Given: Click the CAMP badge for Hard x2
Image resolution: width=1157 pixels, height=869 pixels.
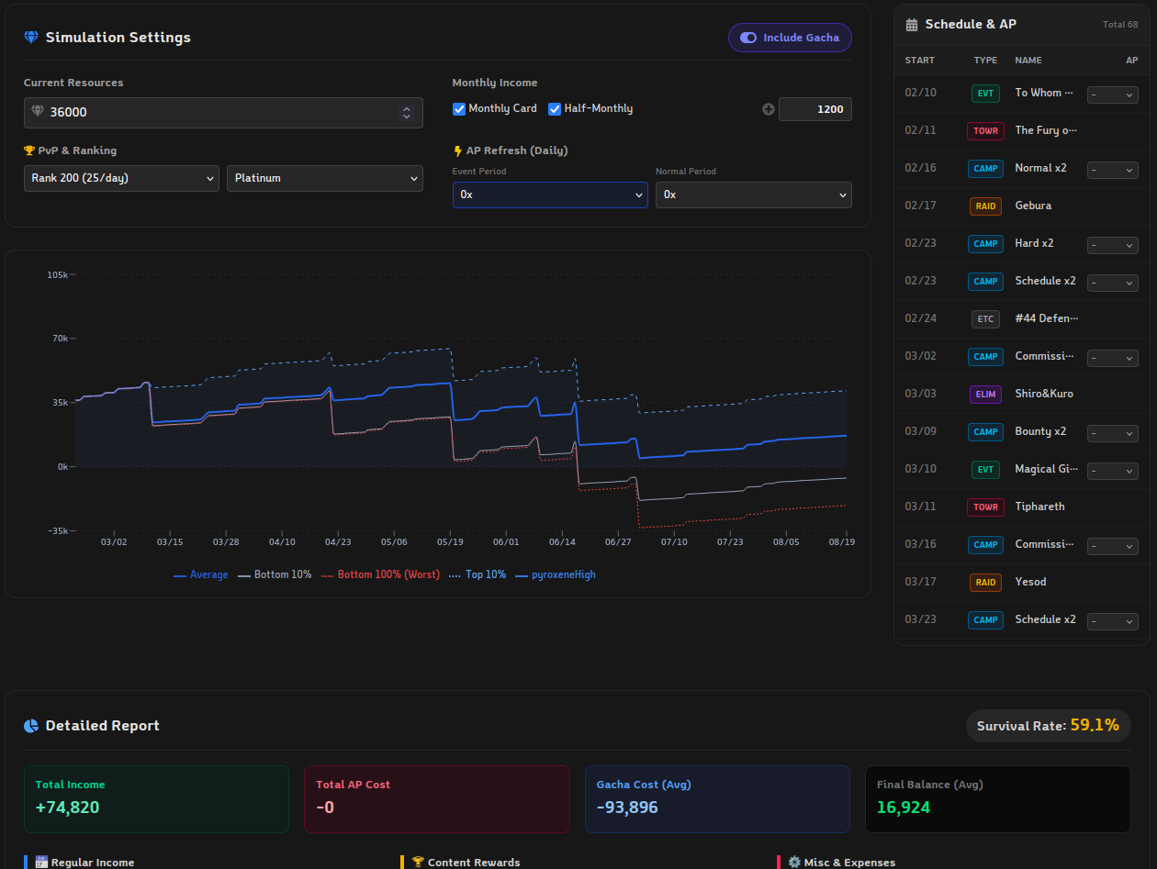Looking at the screenshot, I should click(x=985, y=244).
